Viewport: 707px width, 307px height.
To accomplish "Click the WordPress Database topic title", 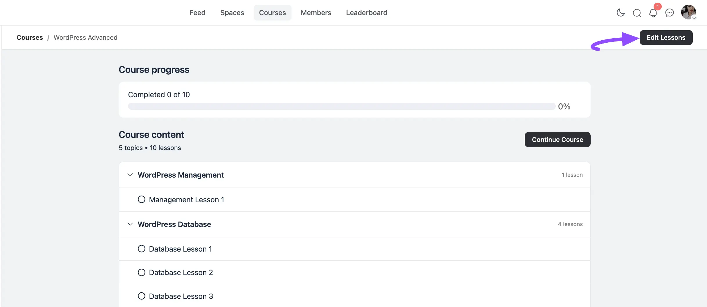I will 174,224.
